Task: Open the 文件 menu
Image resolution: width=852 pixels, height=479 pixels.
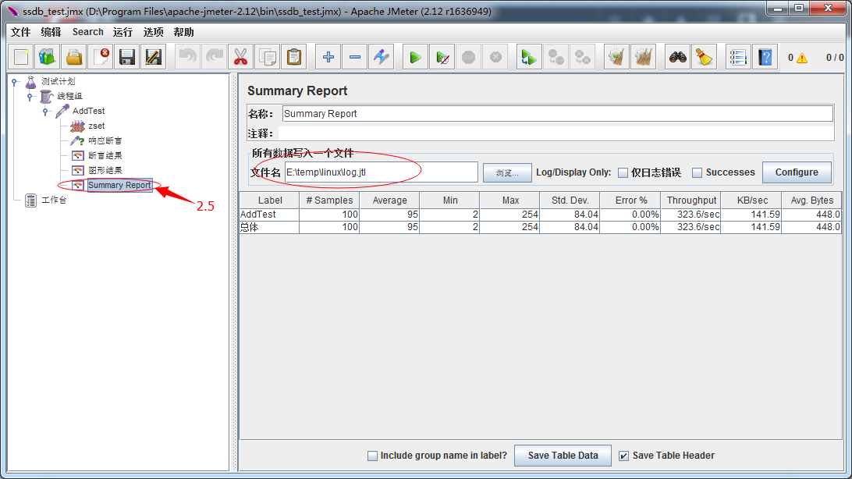Action: coord(20,32)
